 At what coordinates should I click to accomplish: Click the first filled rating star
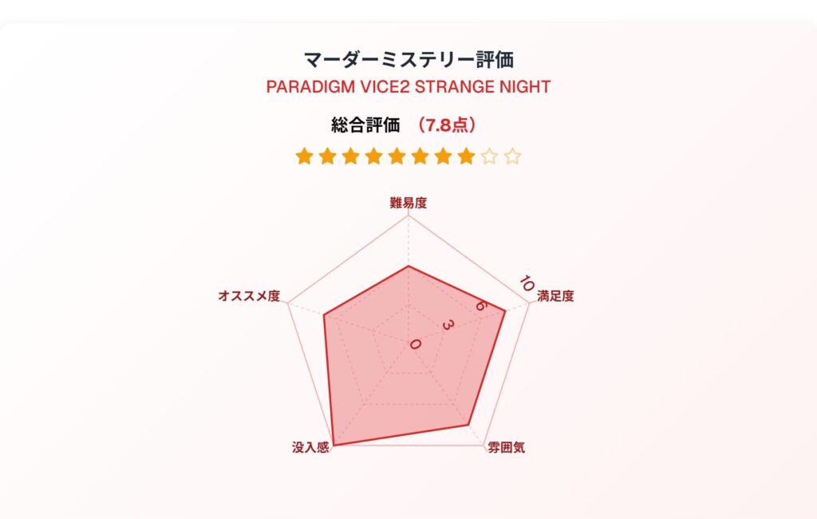click(304, 156)
